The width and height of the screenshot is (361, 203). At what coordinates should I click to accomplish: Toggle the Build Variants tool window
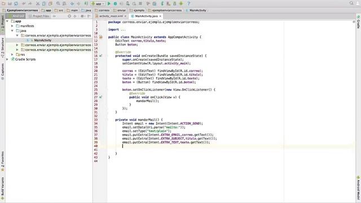tap(2, 188)
